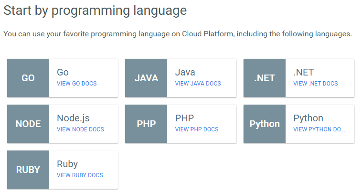Open the VIEW NODE DOCS link
The height and width of the screenshot is (193, 362).
coord(80,129)
